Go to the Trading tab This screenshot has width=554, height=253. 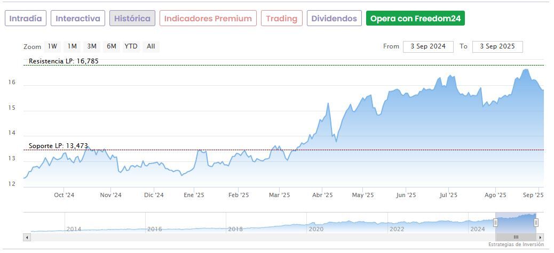[x=281, y=18]
